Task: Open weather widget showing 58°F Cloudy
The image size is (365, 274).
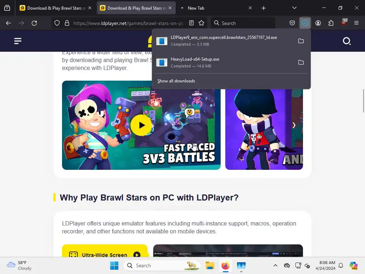Action: click(x=19, y=265)
